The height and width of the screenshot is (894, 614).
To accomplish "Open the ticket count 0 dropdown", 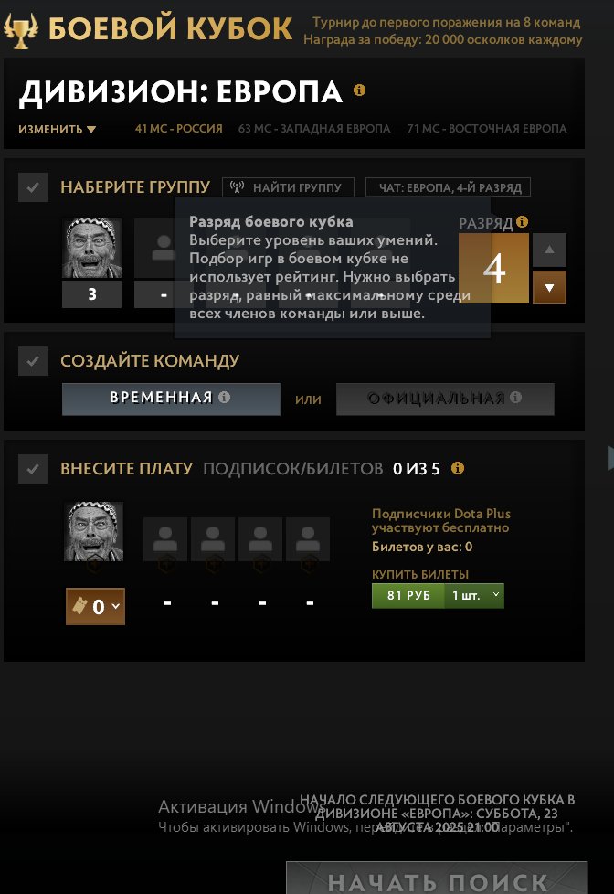I will [x=95, y=606].
